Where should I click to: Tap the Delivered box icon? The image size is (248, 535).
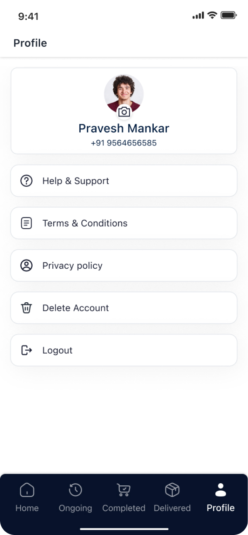172,490
